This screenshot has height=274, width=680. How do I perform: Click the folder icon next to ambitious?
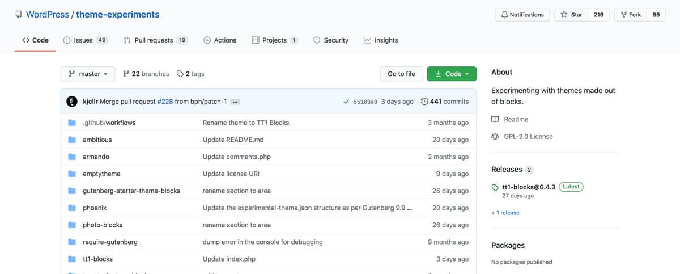tap(72, 140)
